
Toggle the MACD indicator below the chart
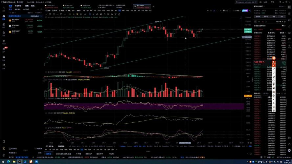[135, 146]
